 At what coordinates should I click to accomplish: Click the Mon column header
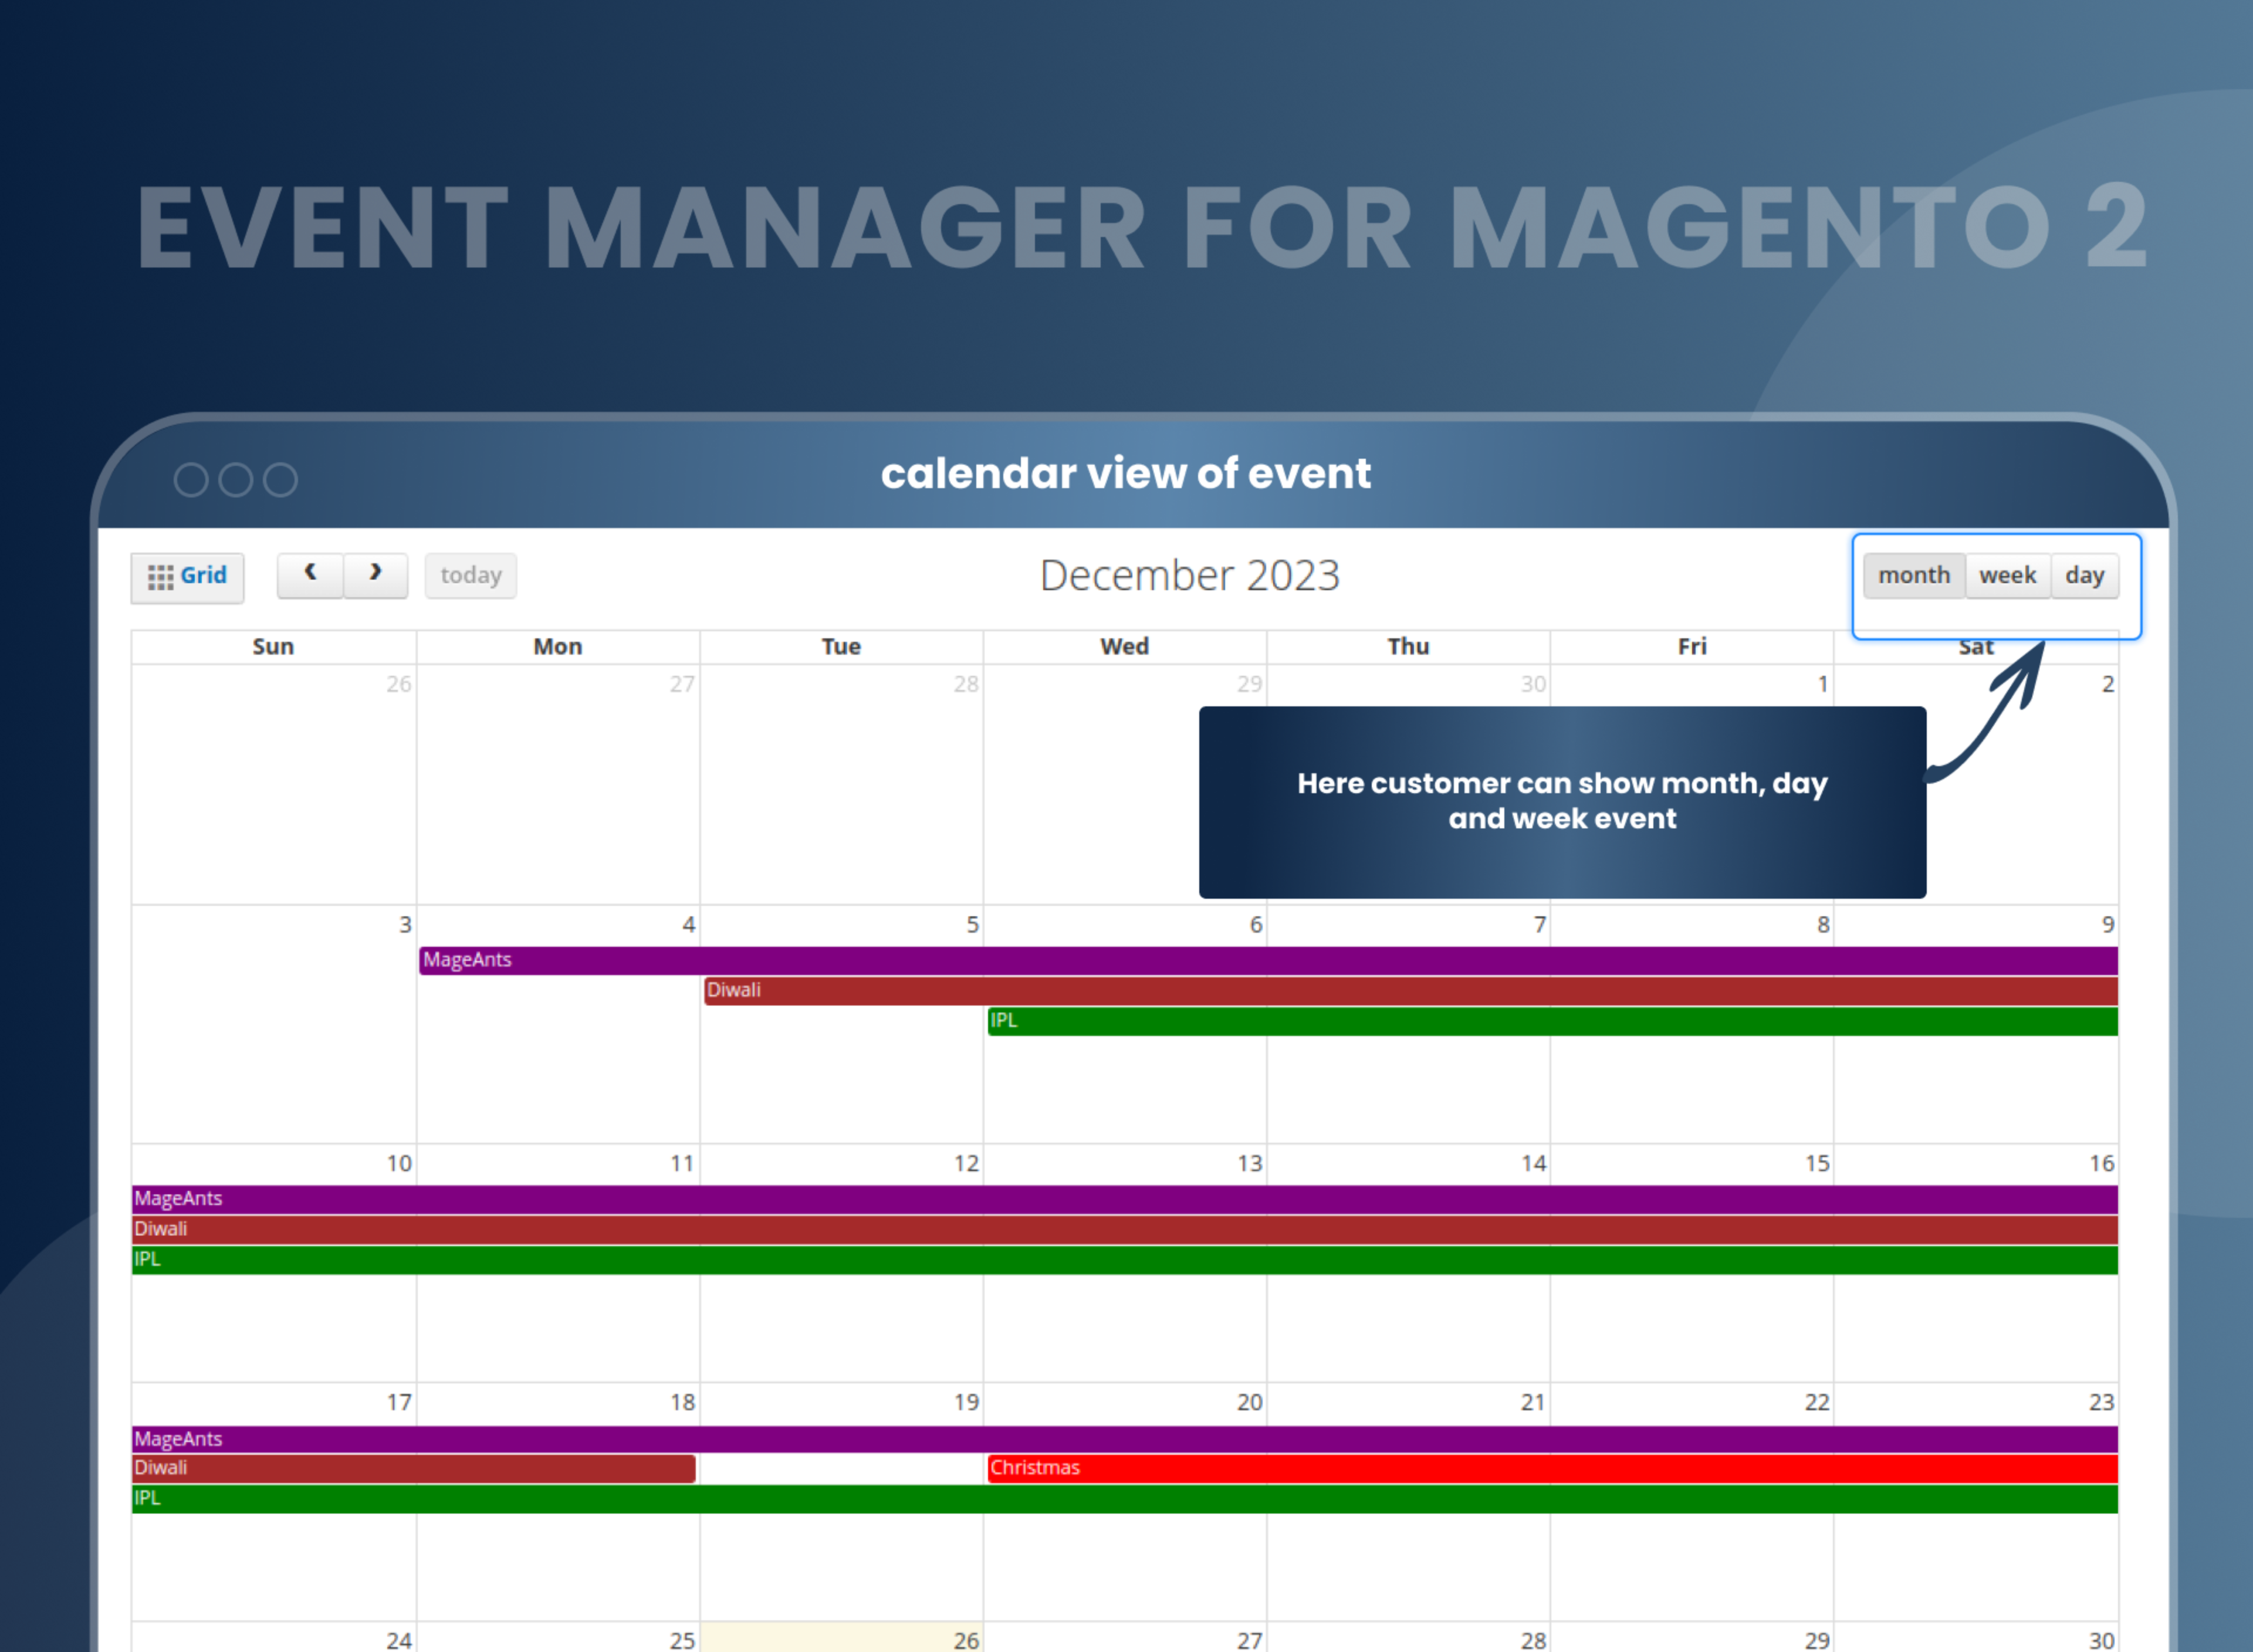click(557, 647)
